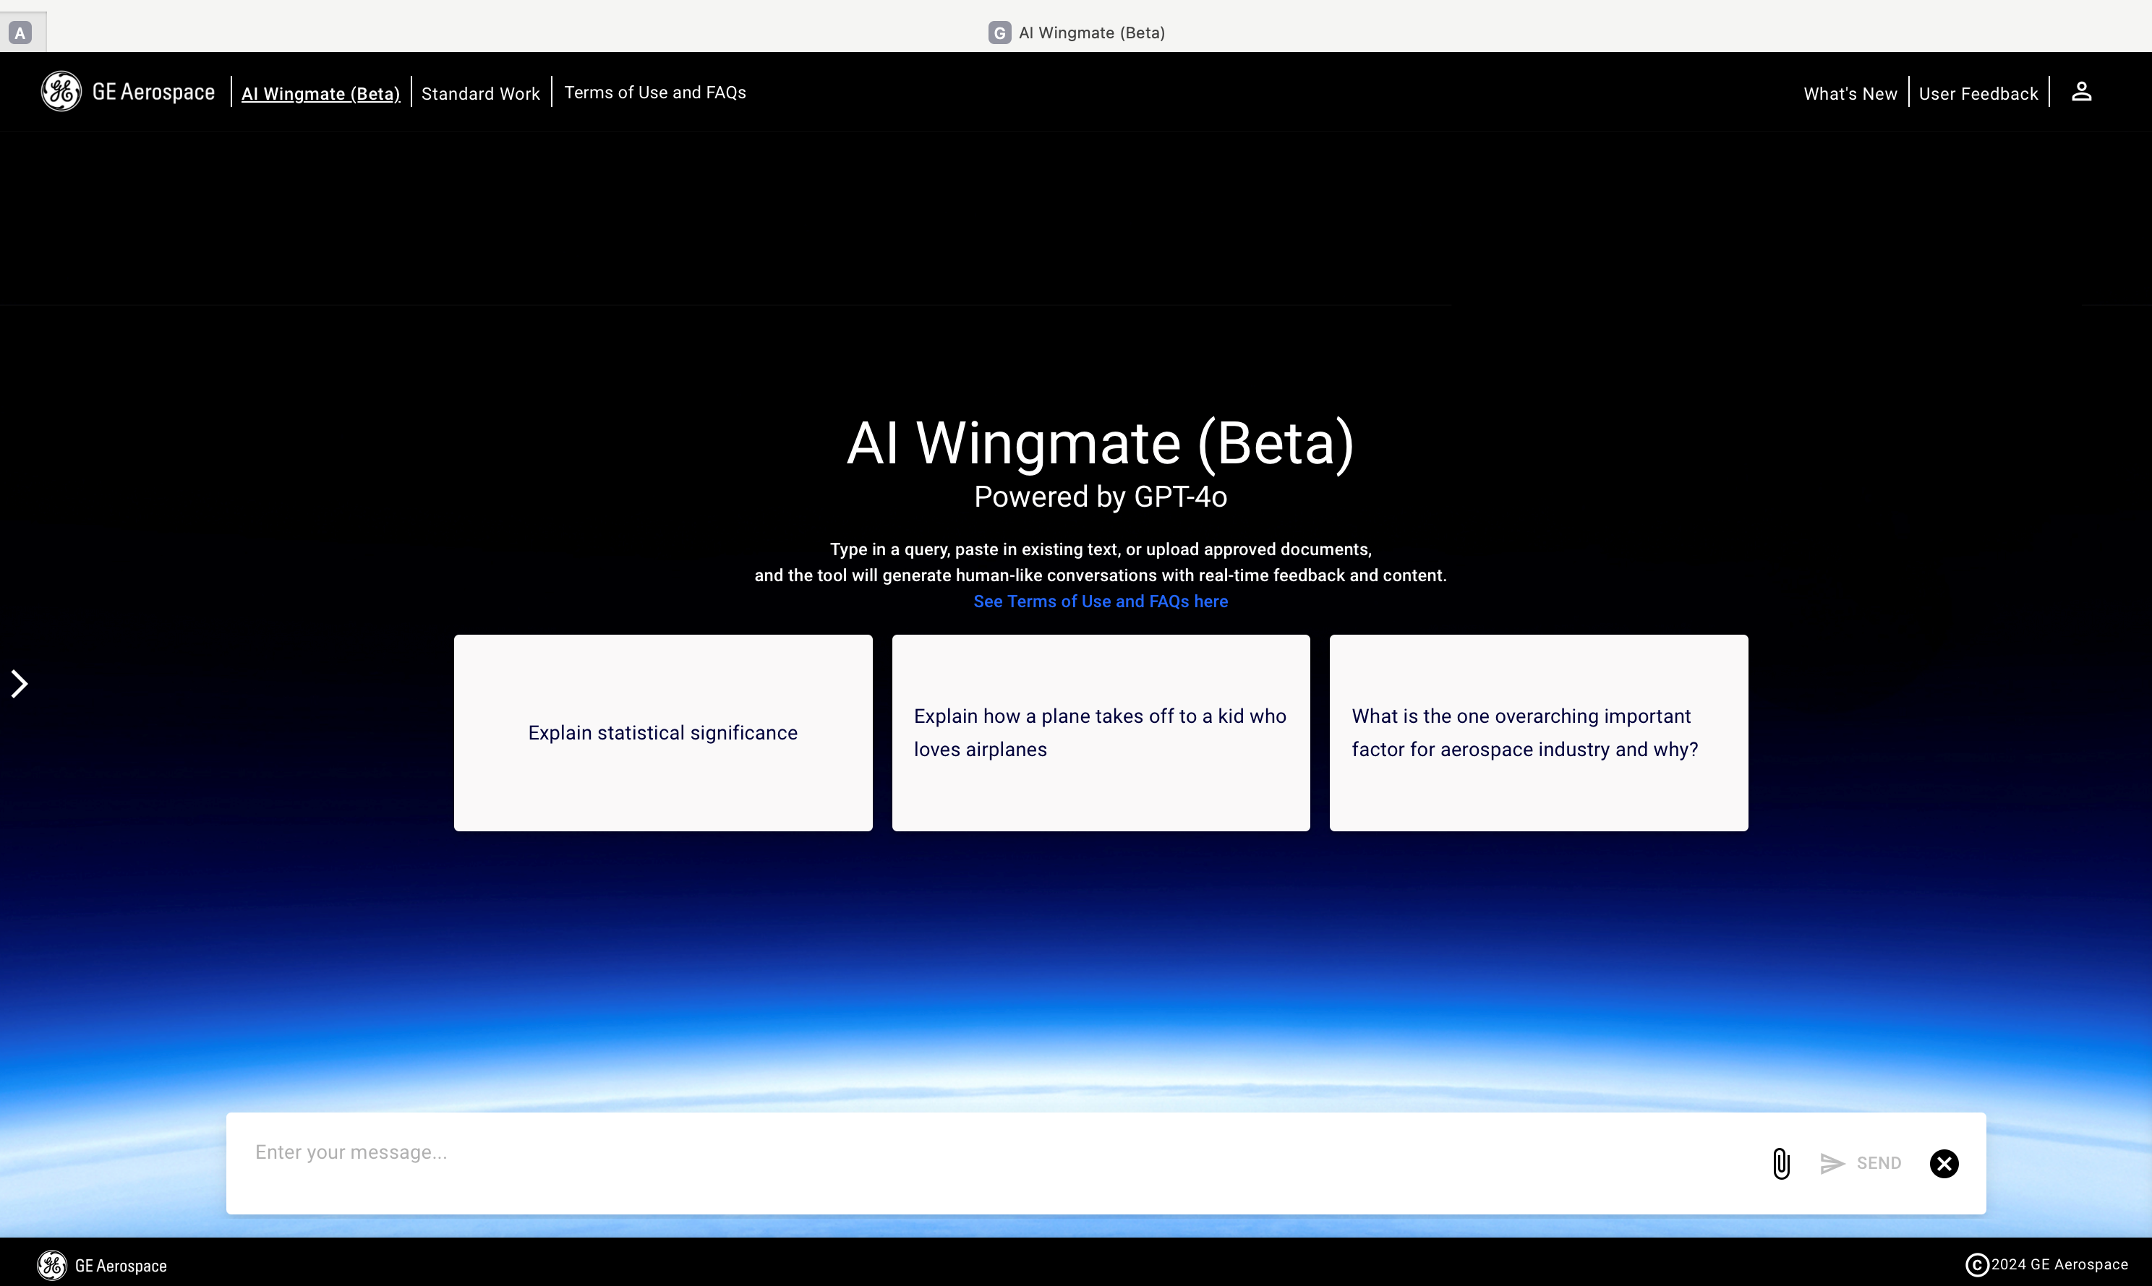Click the AI Wingmate favicon in the tab bar
Screen dimensions: 2152x1286
pyautogui.click(x=999, y=32)
